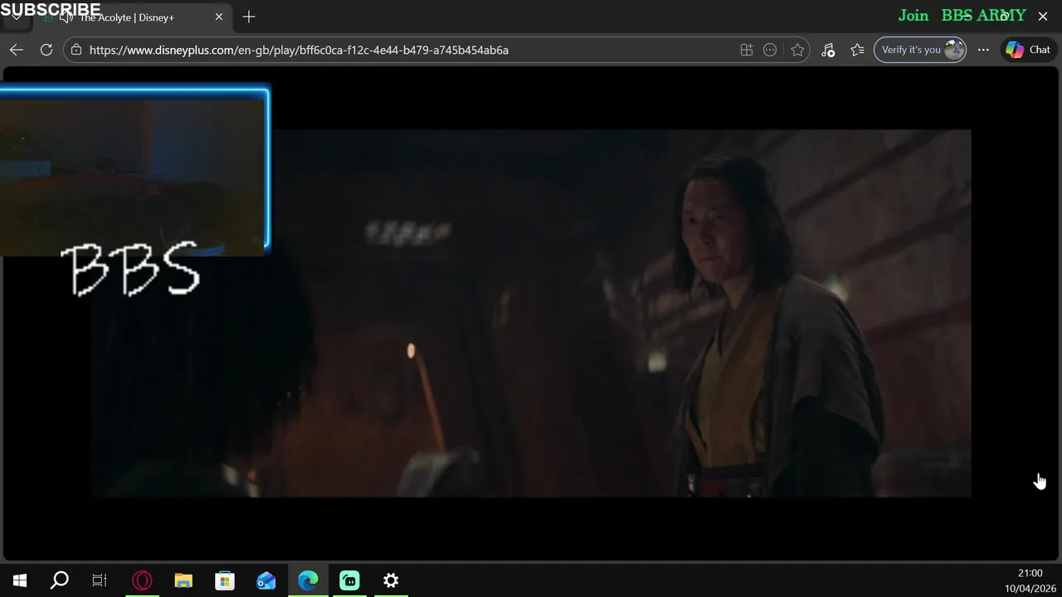Go back to the previous page

(x=17, y=50)
